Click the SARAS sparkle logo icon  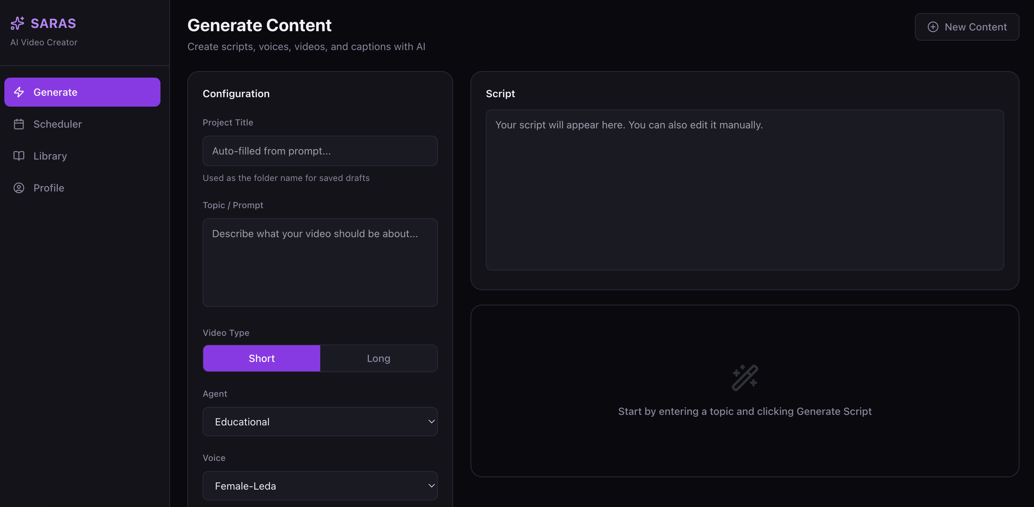coord(17,23)
